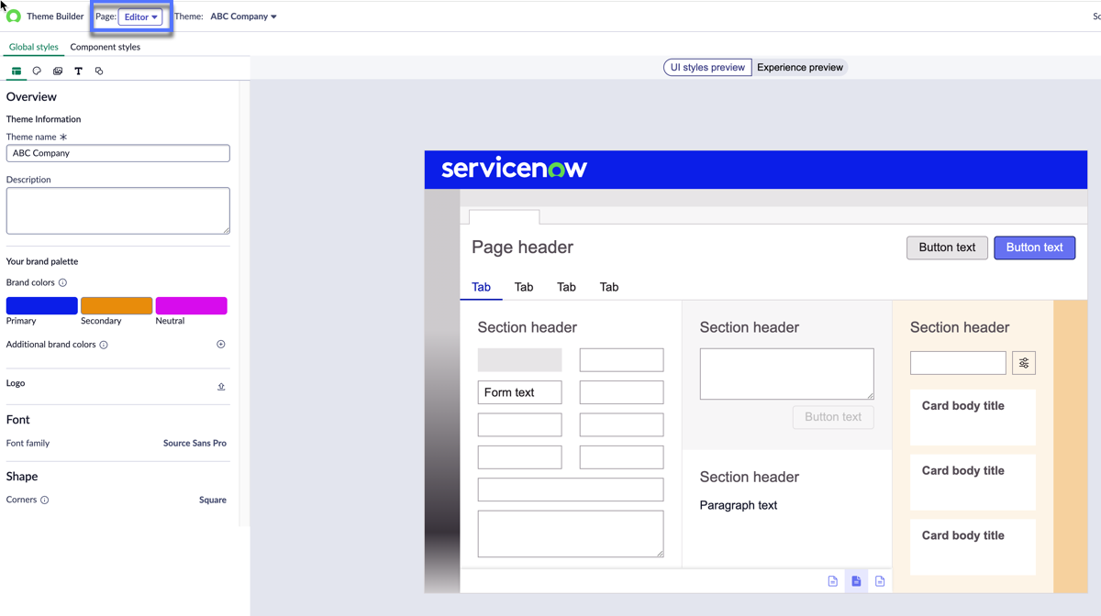Click the third Card body title card
1101x616 pixels.
click(973, 547)
